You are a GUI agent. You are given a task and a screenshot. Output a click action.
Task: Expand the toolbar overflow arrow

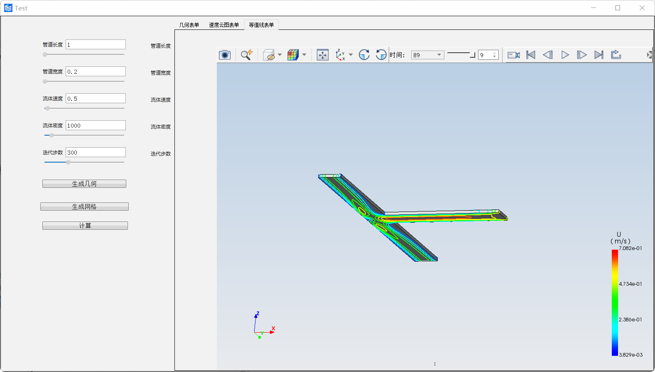pos(649,55)
